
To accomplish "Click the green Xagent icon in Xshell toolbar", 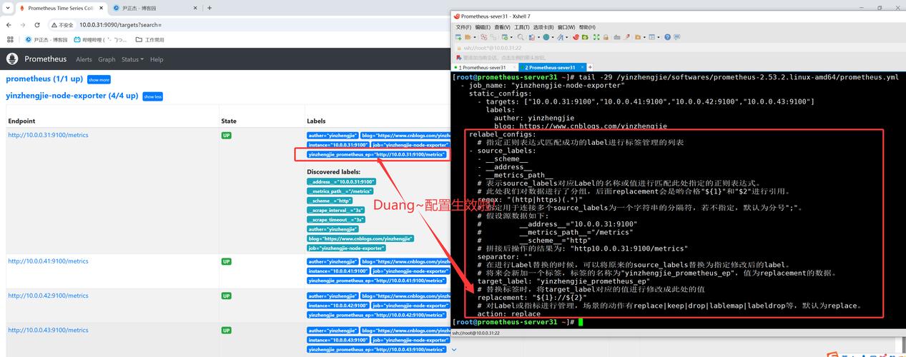I will 585,37.
